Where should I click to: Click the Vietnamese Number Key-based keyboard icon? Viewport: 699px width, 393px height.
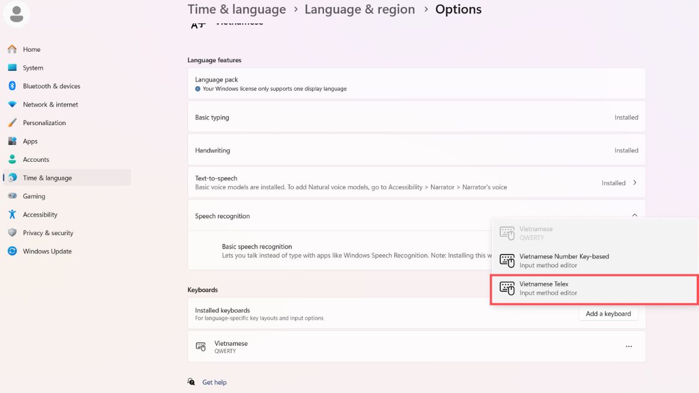click(x=507, y=261)
